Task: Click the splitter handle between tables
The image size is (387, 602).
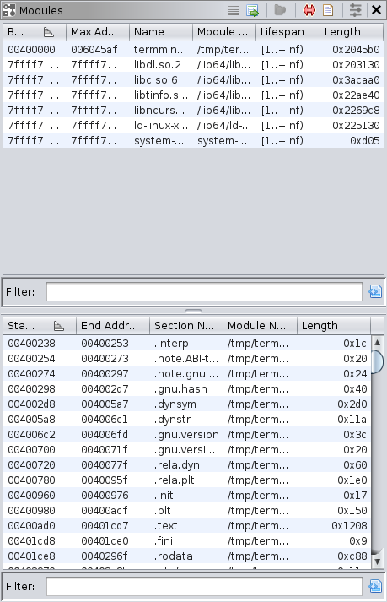Action: point(193,311)
